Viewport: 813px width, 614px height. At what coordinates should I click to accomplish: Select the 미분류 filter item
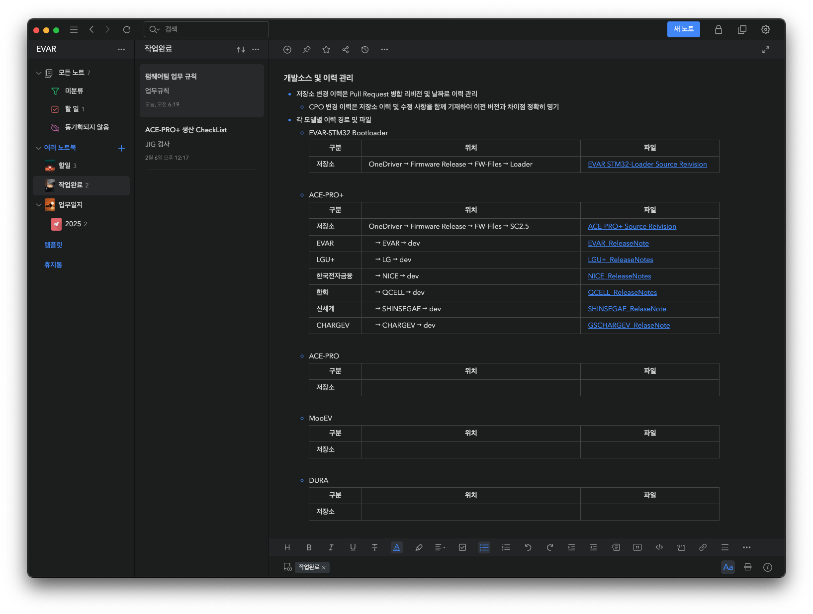click(x=74, y=91)
